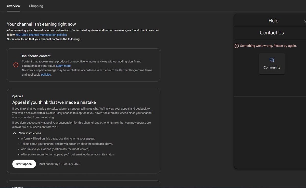The image size is (306, 188).
Task: Follow the applicable policies link
Action: [x=46, y=75]
